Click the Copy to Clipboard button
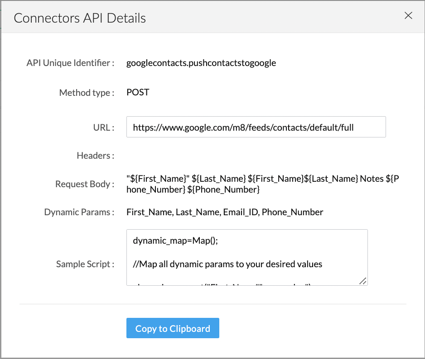425x359 pixels. 173,328
